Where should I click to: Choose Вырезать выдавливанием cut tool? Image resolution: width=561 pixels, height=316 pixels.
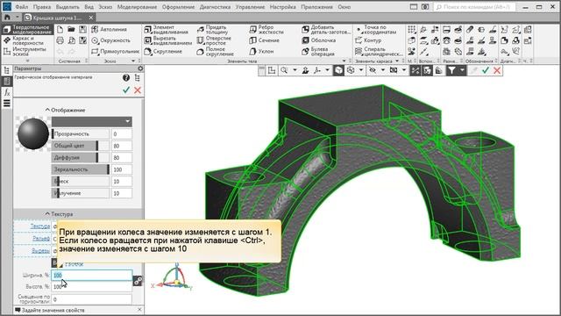coord(167,40)
